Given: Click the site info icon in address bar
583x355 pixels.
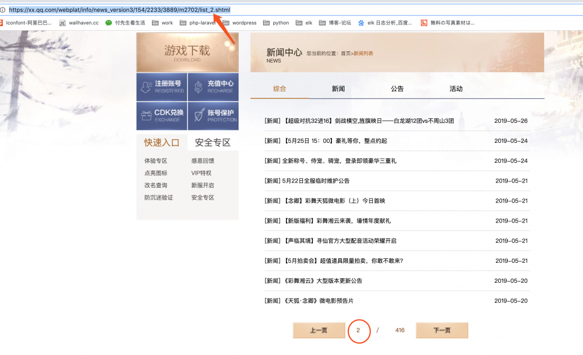Looking at the screenshot, I should pos(3,10).
